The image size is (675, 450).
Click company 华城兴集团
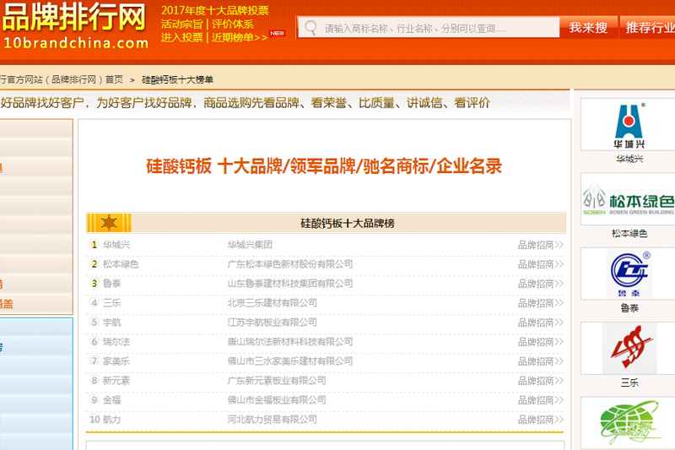point(250,245)
